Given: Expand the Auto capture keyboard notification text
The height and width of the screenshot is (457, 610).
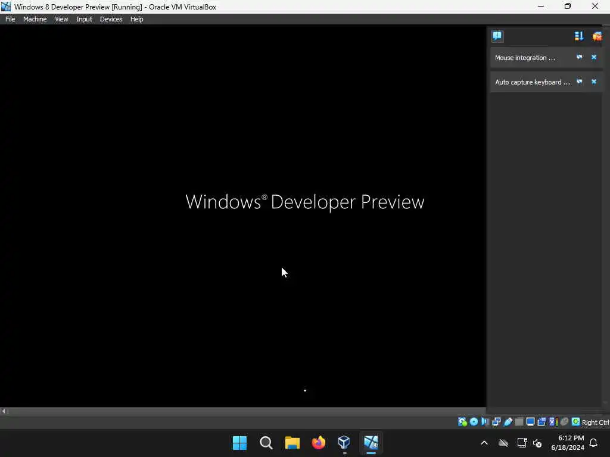Looking at the screenshot, I should [x=532, y=82].
